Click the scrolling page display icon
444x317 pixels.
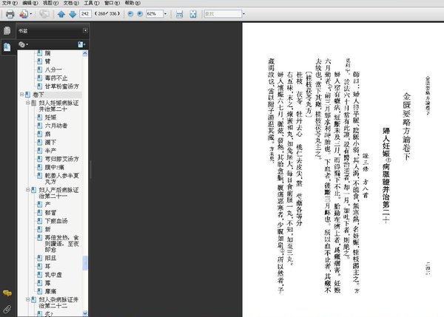coord(179,14)
